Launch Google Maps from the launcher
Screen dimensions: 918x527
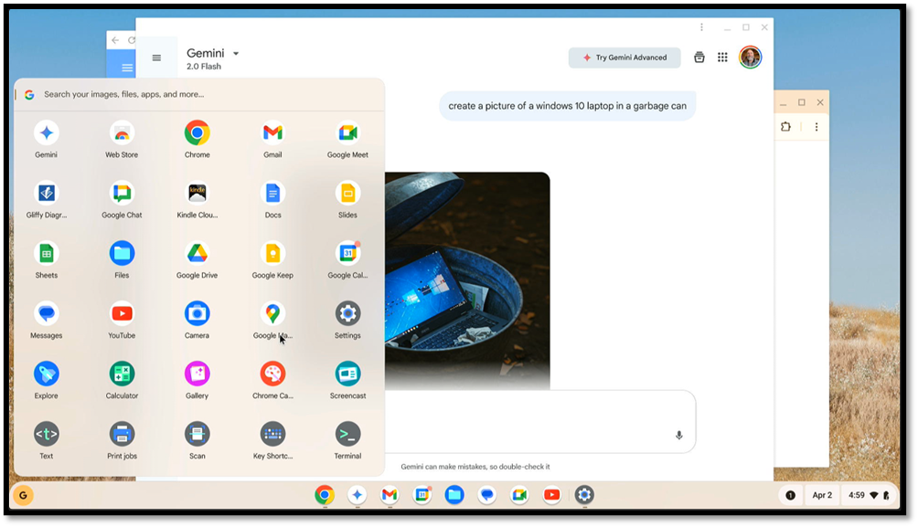point(272,313)
